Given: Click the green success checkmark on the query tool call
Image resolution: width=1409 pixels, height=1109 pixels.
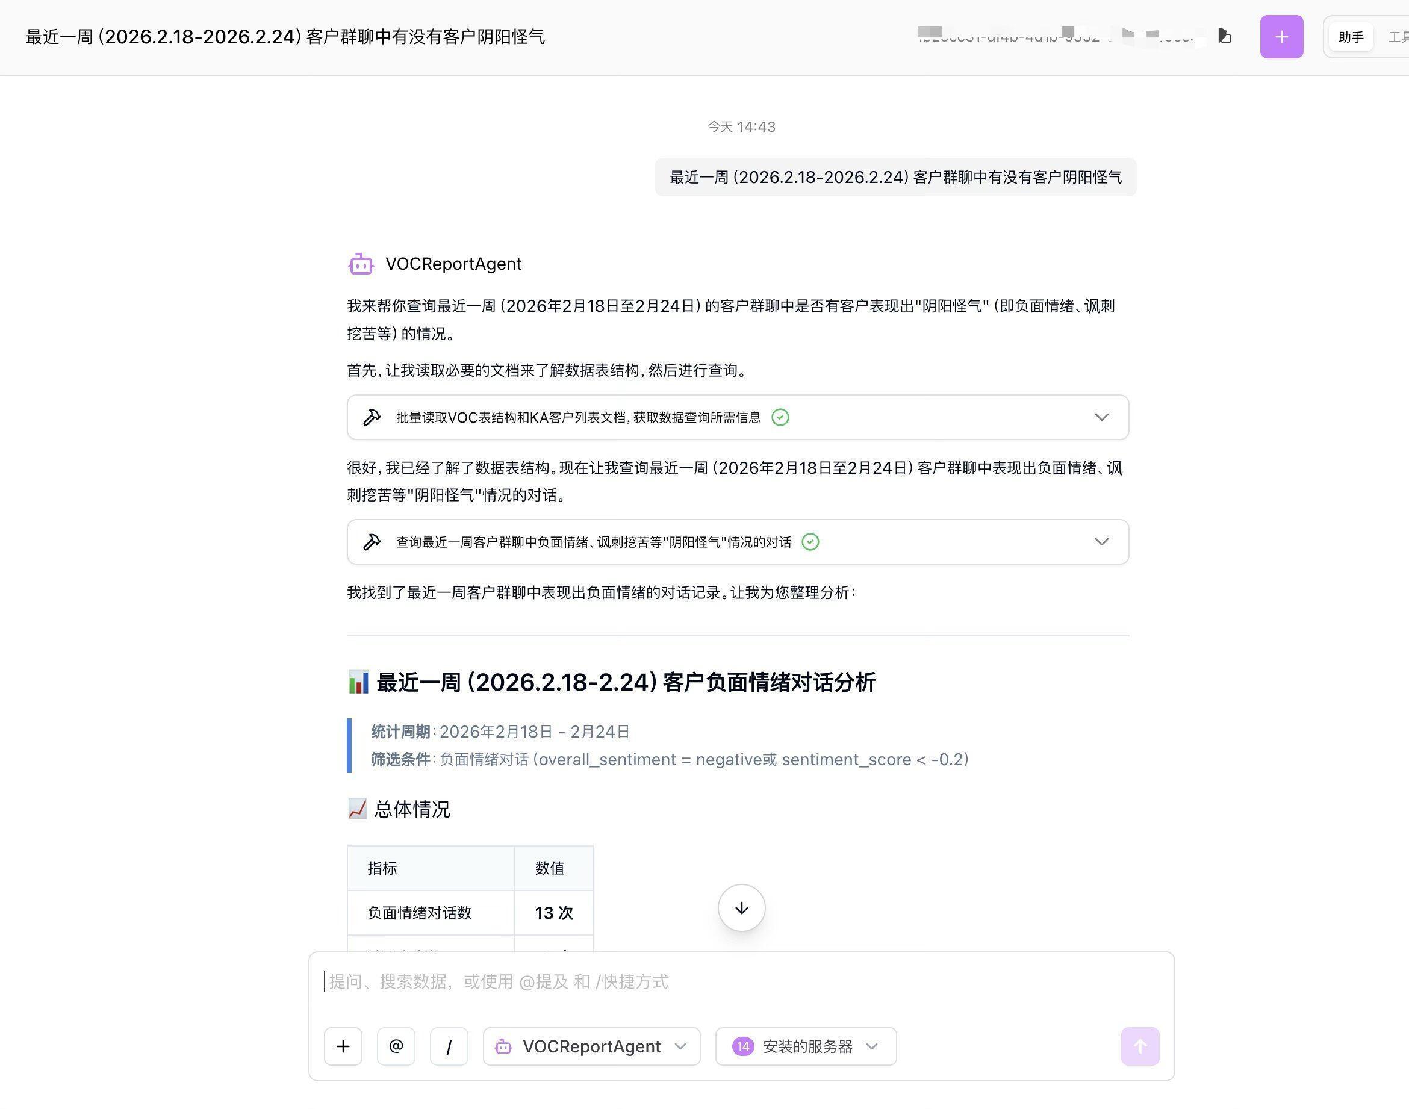Looking at the screenshot, I should (810, 541).
